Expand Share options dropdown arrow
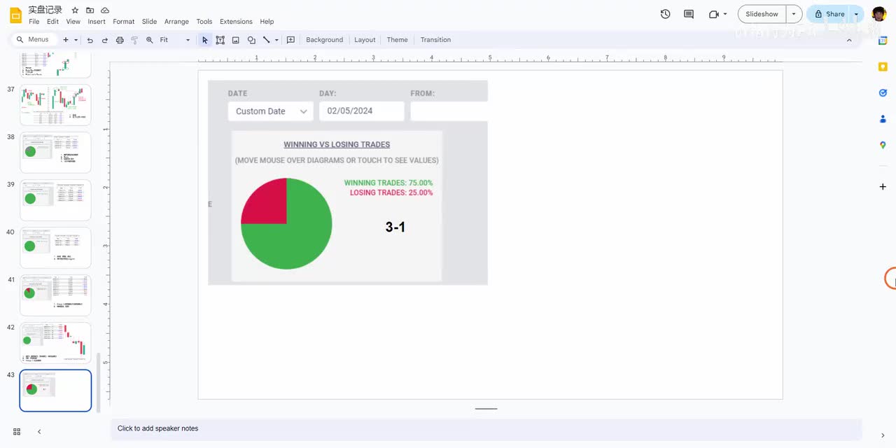896x448 pixels. click(x=856, y=14)
